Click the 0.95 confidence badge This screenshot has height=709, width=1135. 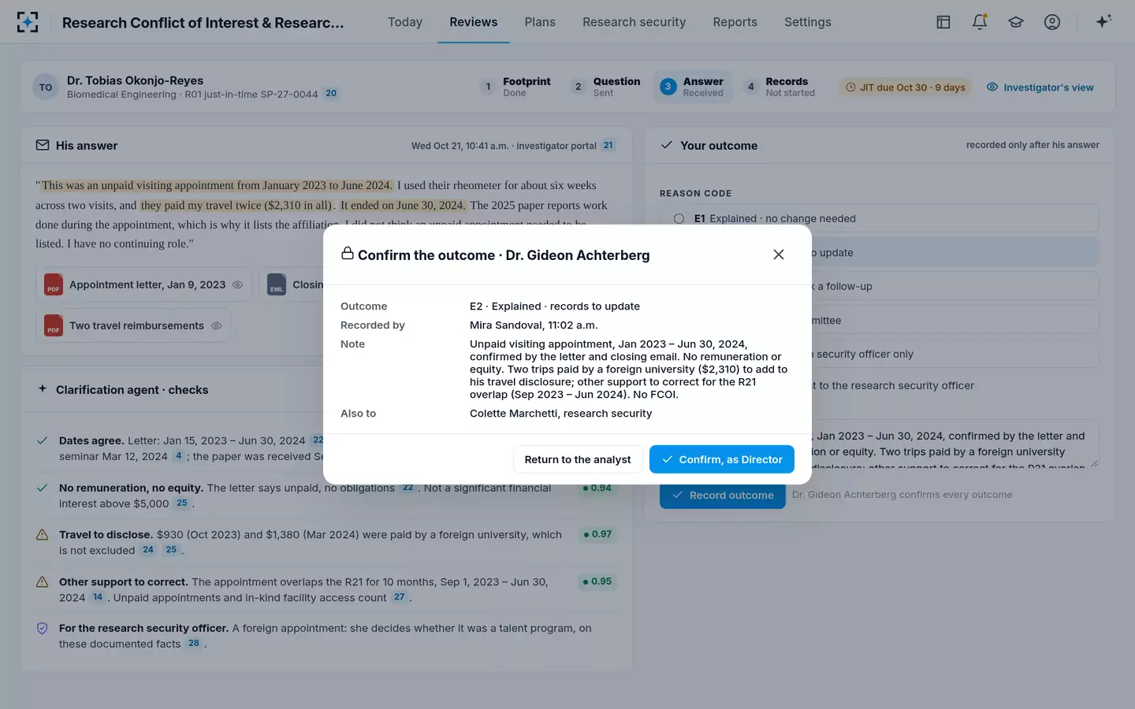(x=597, y=581)
